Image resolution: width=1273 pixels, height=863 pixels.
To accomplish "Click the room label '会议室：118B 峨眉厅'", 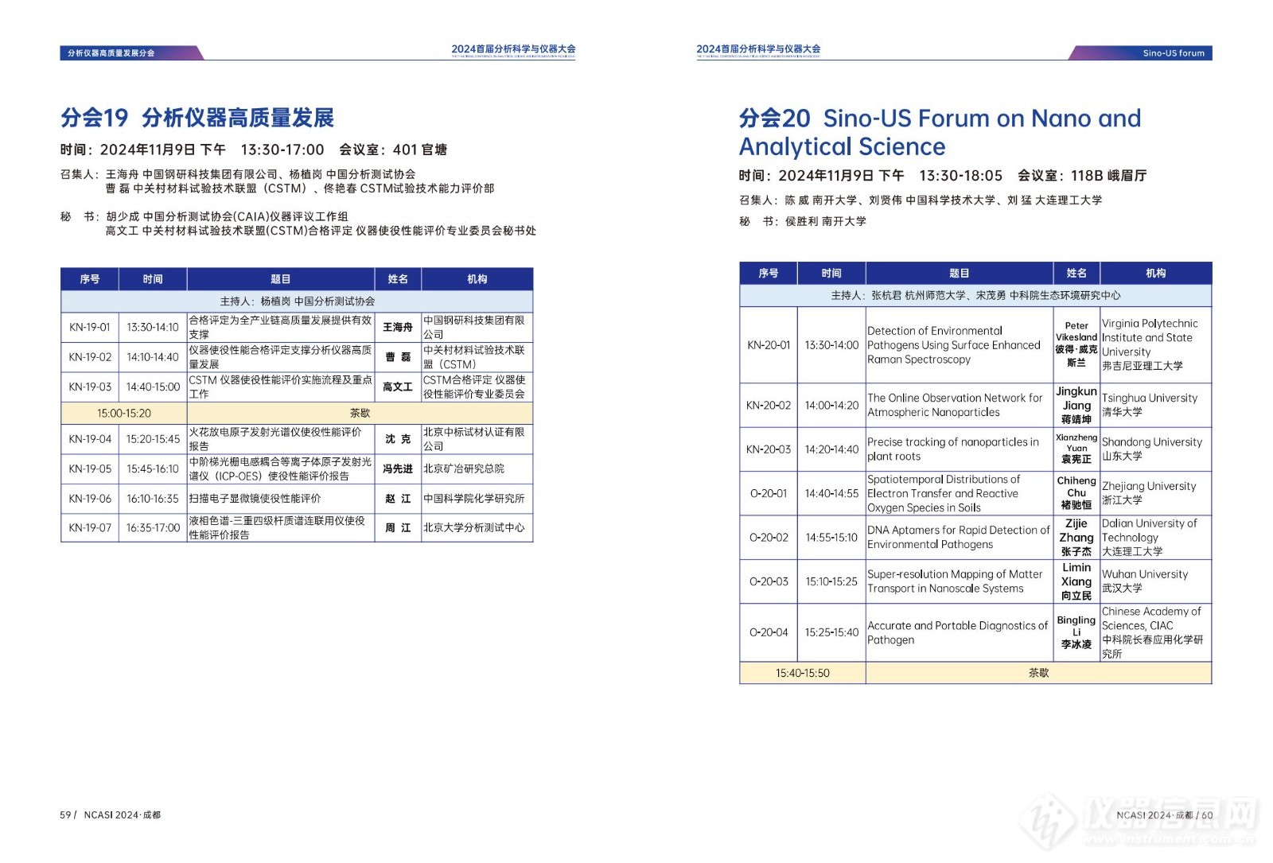I will 1082,176.
